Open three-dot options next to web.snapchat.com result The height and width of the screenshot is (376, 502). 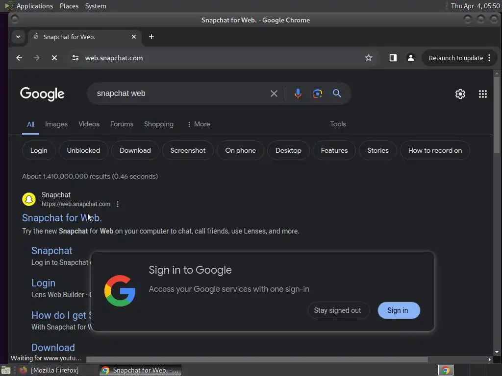pyautogui.click(x=118, y=204)
